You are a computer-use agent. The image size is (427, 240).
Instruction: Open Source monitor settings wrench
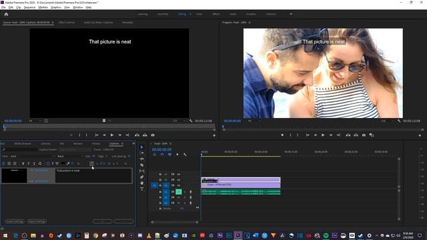point(191,121)
